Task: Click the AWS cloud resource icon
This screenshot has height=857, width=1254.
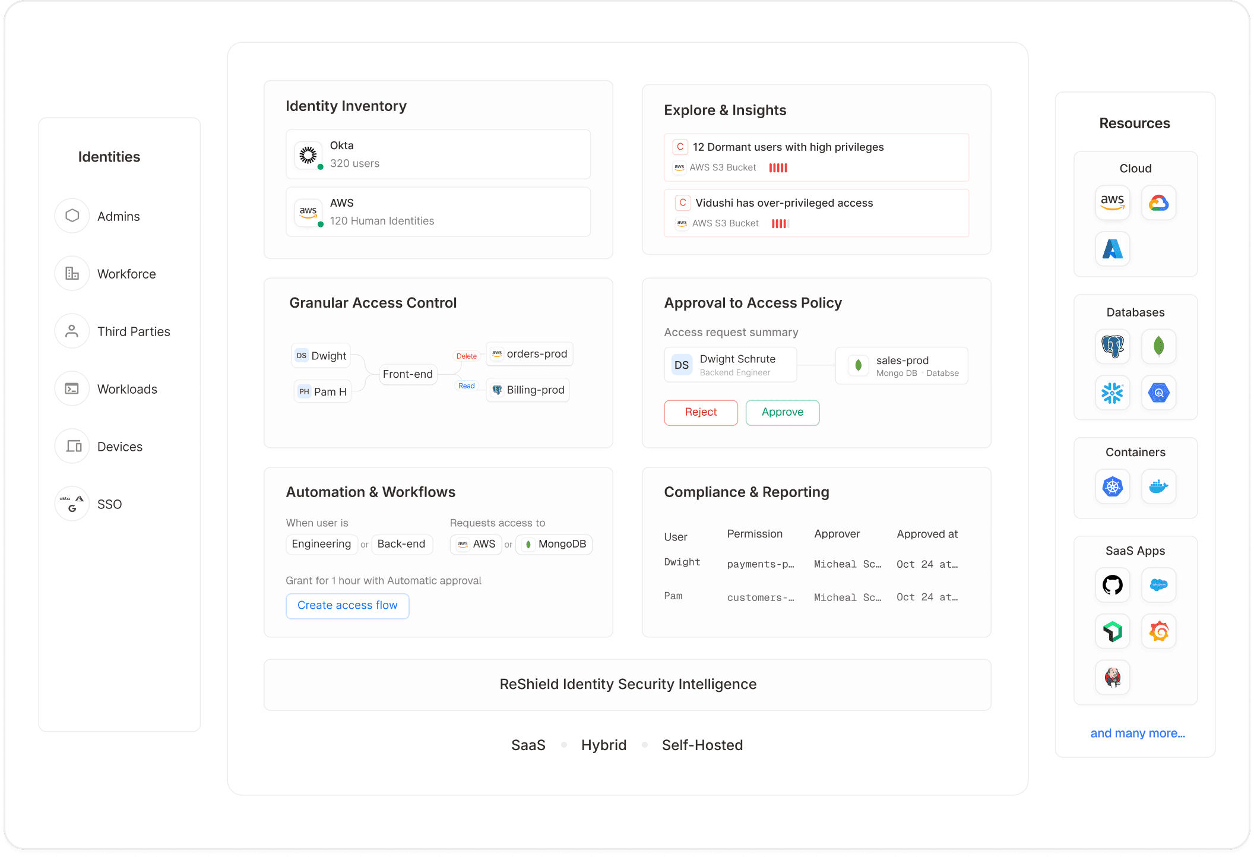Action: (x=1112, y=203)
